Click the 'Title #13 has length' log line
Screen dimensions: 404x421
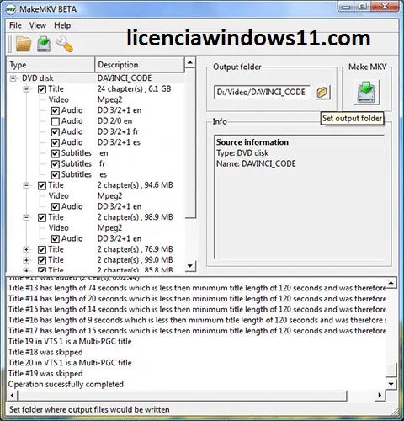pos(197,288)
